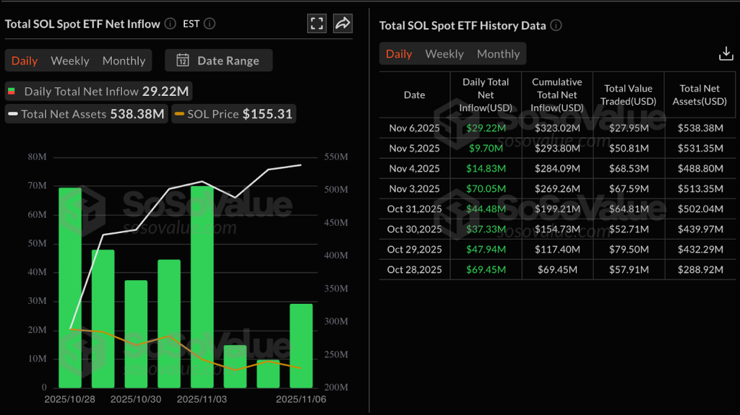Click the $488.80M net assets cell

point(700,168)
